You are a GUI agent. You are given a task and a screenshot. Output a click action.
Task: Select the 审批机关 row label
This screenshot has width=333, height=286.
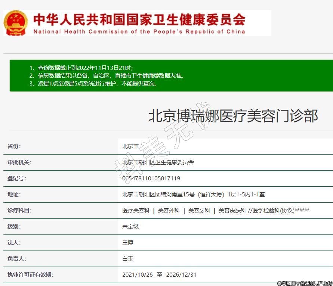click(x=19, y=162)
